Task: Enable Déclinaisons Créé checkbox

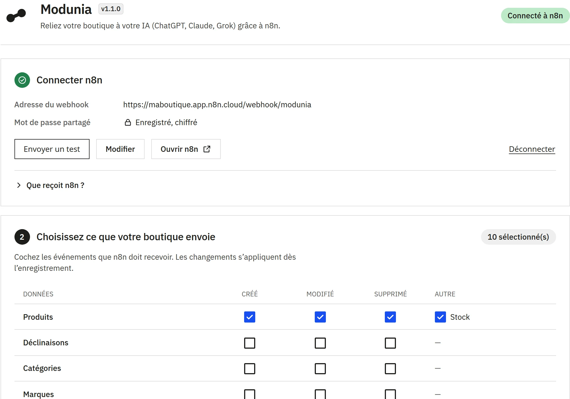Action: (250, 343)
